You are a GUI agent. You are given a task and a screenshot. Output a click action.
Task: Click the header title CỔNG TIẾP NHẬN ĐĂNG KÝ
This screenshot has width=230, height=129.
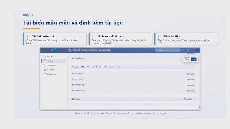92,50
